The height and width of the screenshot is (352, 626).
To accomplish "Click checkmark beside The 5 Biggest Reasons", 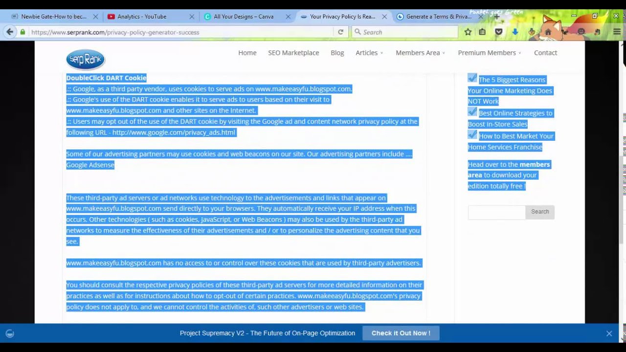I will (472, 78).
